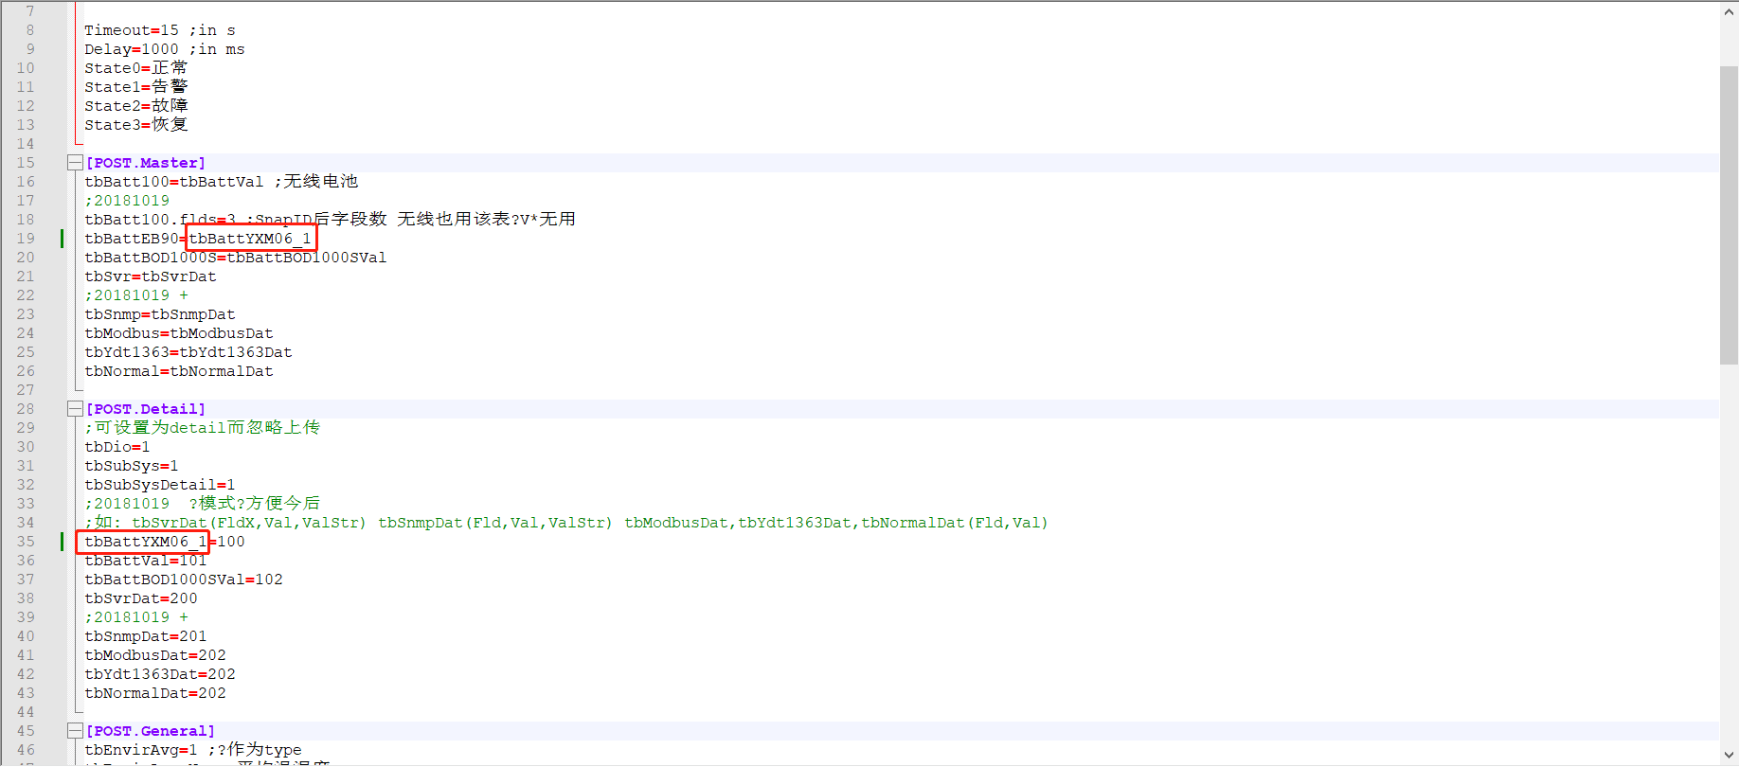Click the comment line starting with ;如: tbSvrDat
The image size is (1739, 767).
pyautogui.click(x=566, y=523)
